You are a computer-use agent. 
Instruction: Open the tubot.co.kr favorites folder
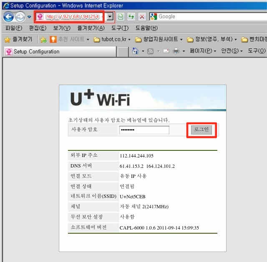(112, 40)
